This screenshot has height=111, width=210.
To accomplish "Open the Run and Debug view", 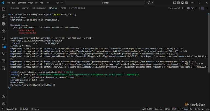I will (4, 54).
